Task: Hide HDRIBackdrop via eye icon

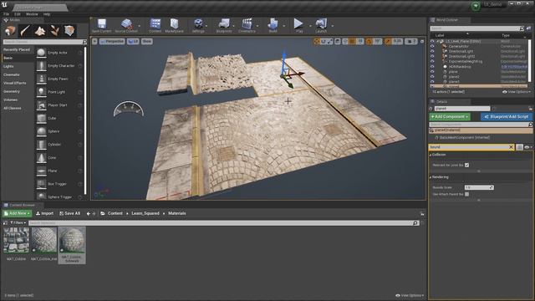Action: coord(432,67)
